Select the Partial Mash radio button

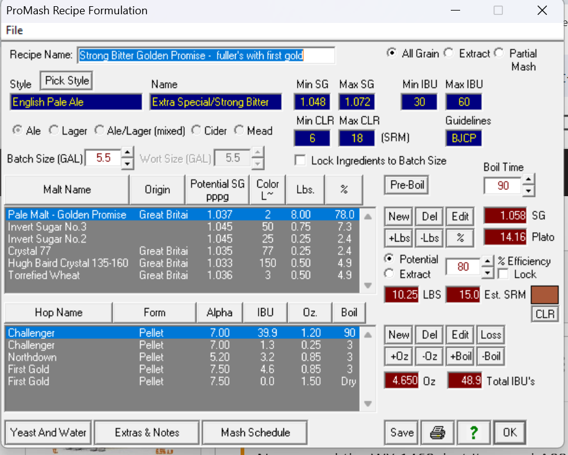[499, 53]
